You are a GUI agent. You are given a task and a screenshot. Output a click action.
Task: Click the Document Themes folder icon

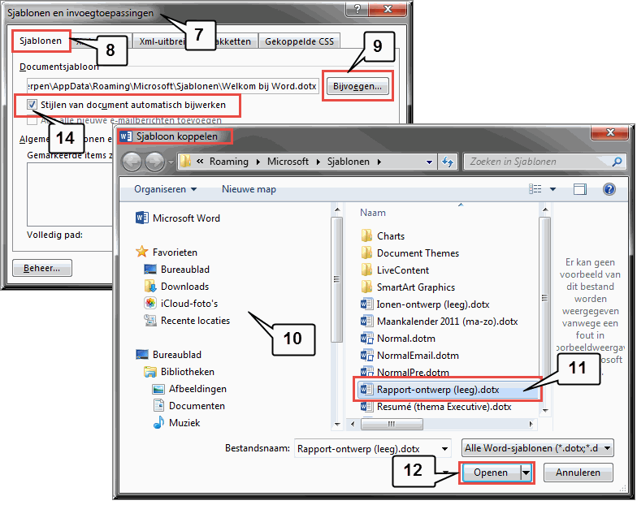click(x=366, y=253)
